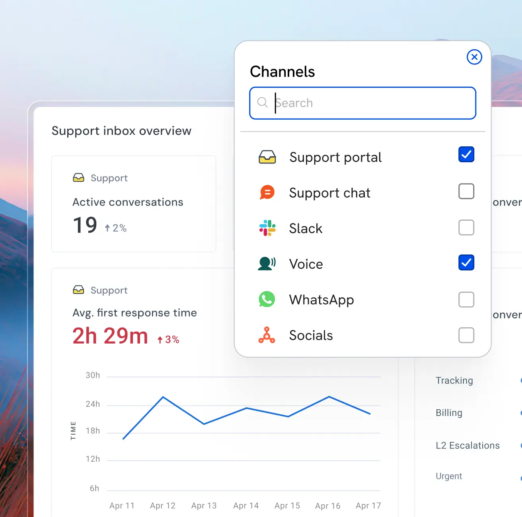The image size is (522, 517).
Task: Select the Tracking topic row
Action: (454, 381)
